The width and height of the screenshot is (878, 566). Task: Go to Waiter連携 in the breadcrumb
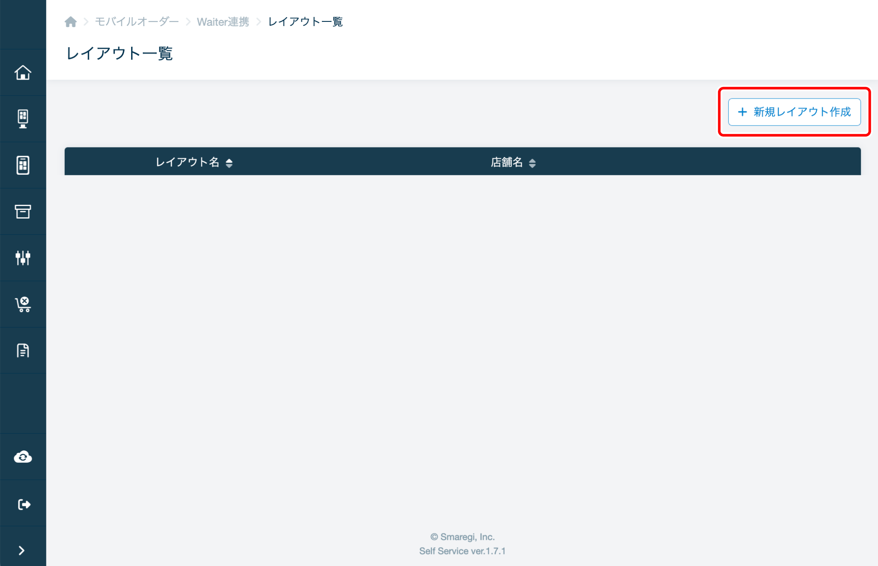pyautogui.click(x=223, y=22)
